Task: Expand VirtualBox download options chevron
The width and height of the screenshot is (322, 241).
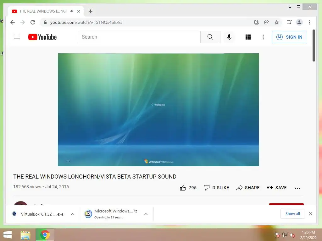Action: pos(73,214)
